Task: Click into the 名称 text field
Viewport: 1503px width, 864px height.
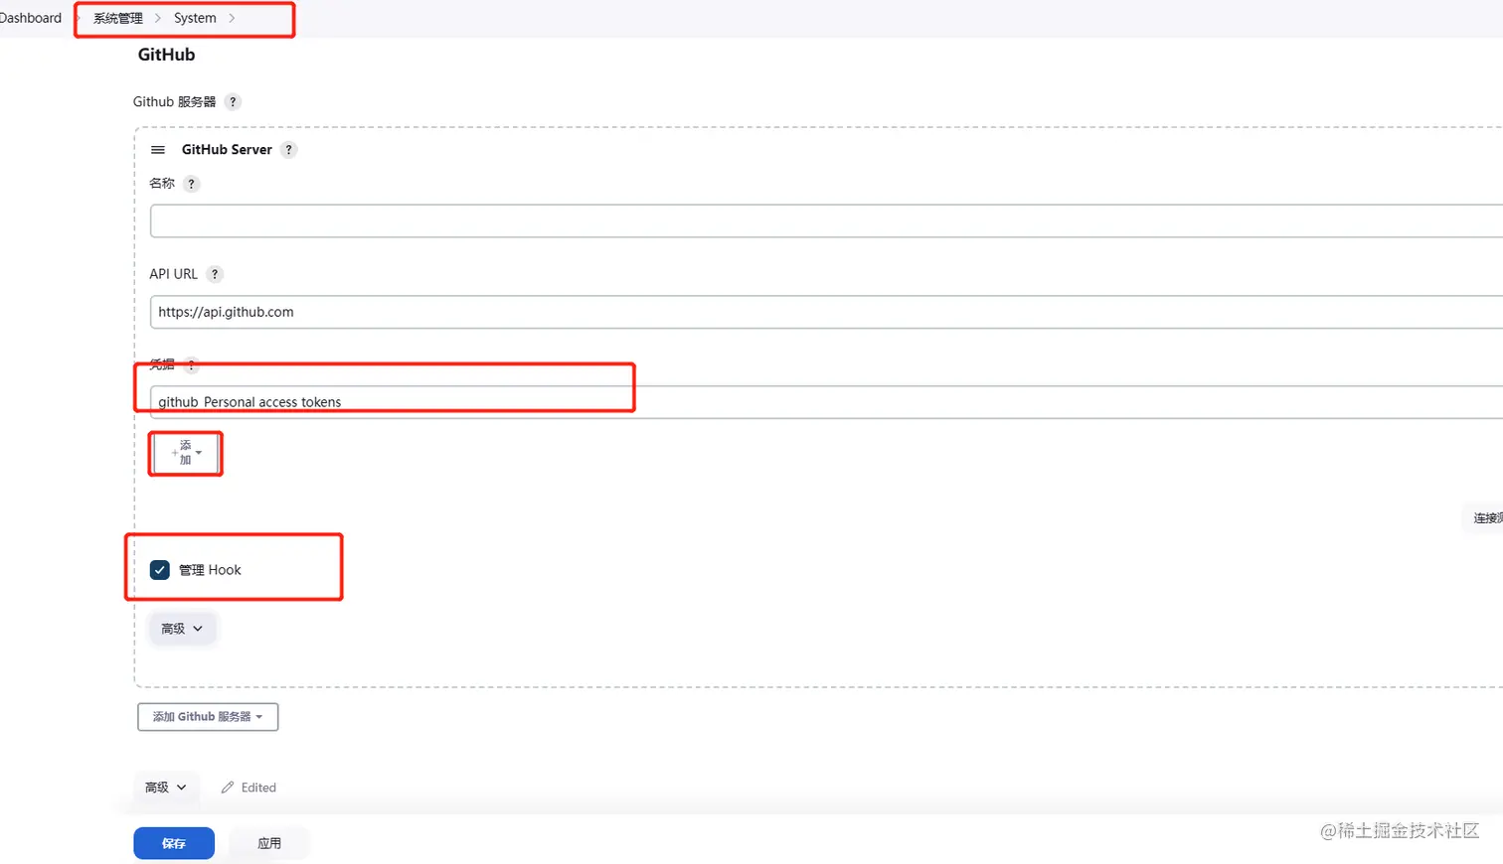Action: tap(795, 221)
